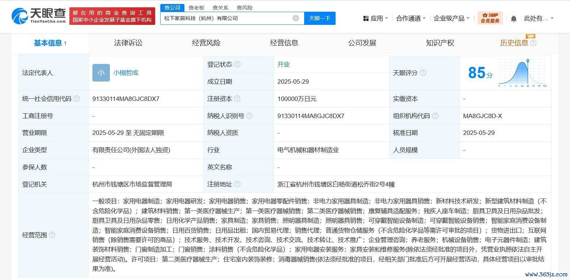
Task: Click the help icon beside 注册资本
Action: [237, 99]
